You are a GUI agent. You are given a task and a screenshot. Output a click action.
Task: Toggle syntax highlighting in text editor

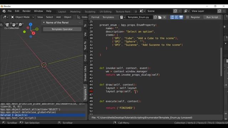point(181,17)
